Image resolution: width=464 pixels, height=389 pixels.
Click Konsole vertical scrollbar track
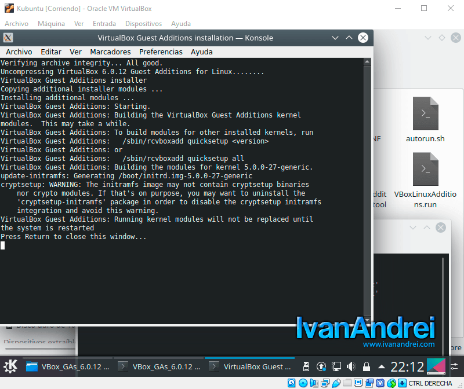pos(367,191)
